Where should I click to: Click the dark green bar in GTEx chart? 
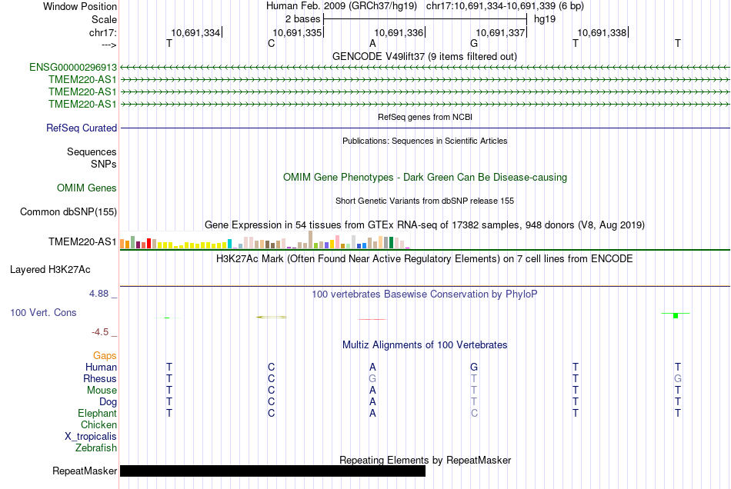click(x=391, y=243)
